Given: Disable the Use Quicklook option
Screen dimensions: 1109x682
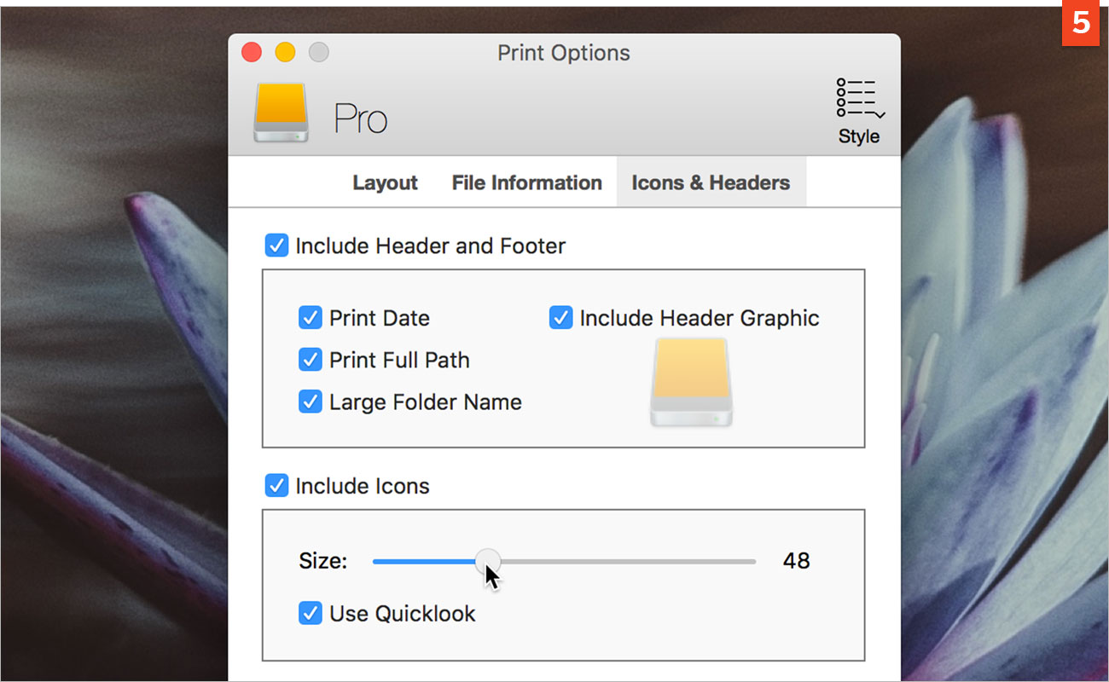Looking at the screenshot, I should 310,613.
